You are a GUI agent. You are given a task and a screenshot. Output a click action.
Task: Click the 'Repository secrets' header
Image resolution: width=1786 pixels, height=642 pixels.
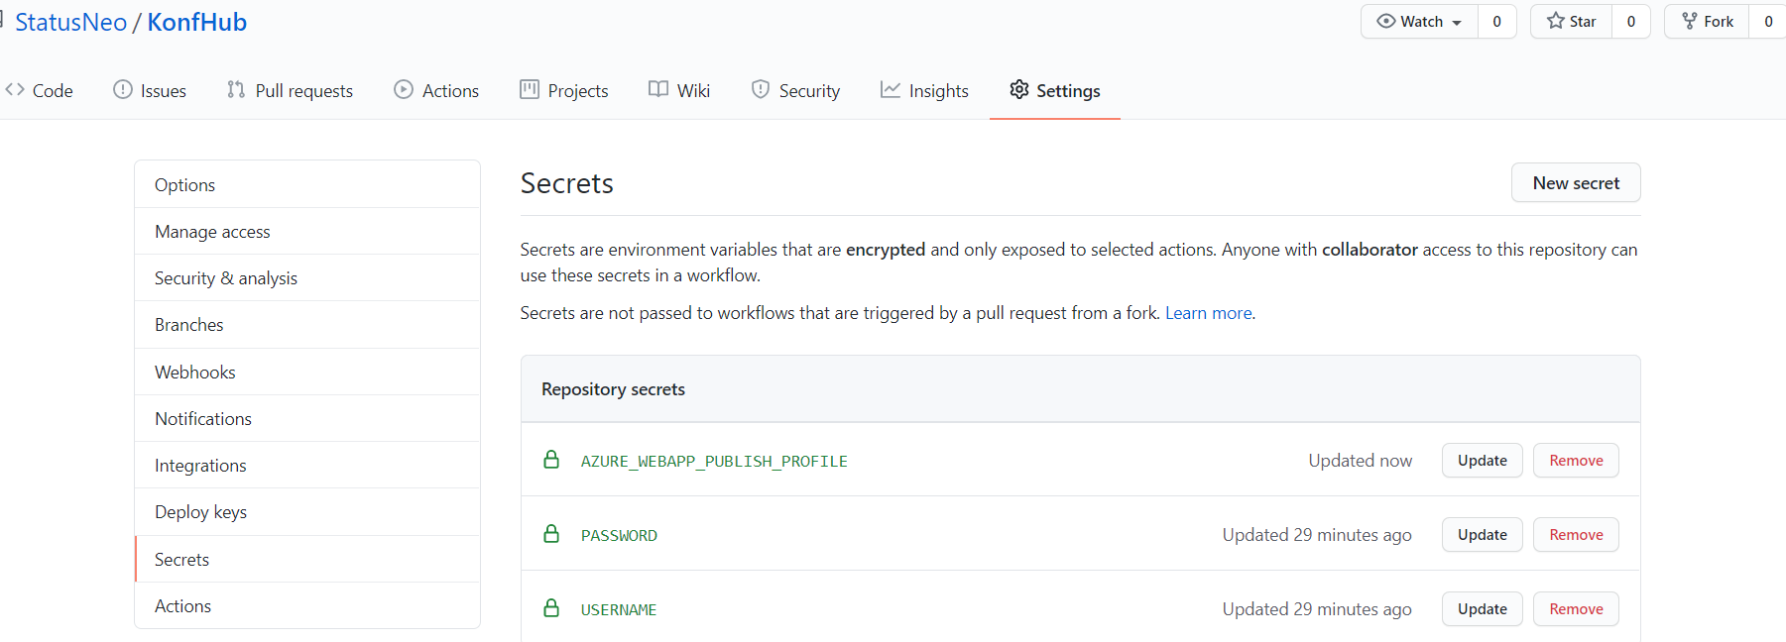pos(613,389)
